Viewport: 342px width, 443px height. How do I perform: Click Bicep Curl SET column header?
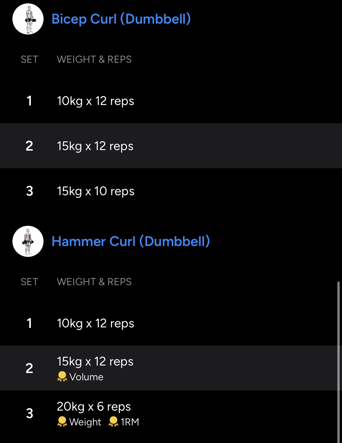[x=29, y=59]
